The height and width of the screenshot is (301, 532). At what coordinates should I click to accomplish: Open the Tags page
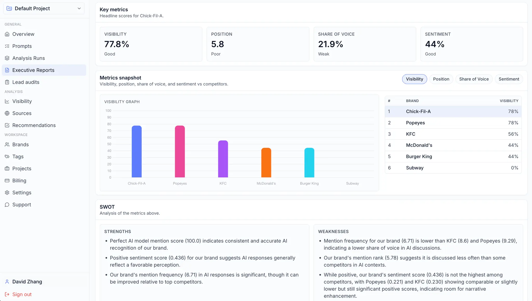18,157
